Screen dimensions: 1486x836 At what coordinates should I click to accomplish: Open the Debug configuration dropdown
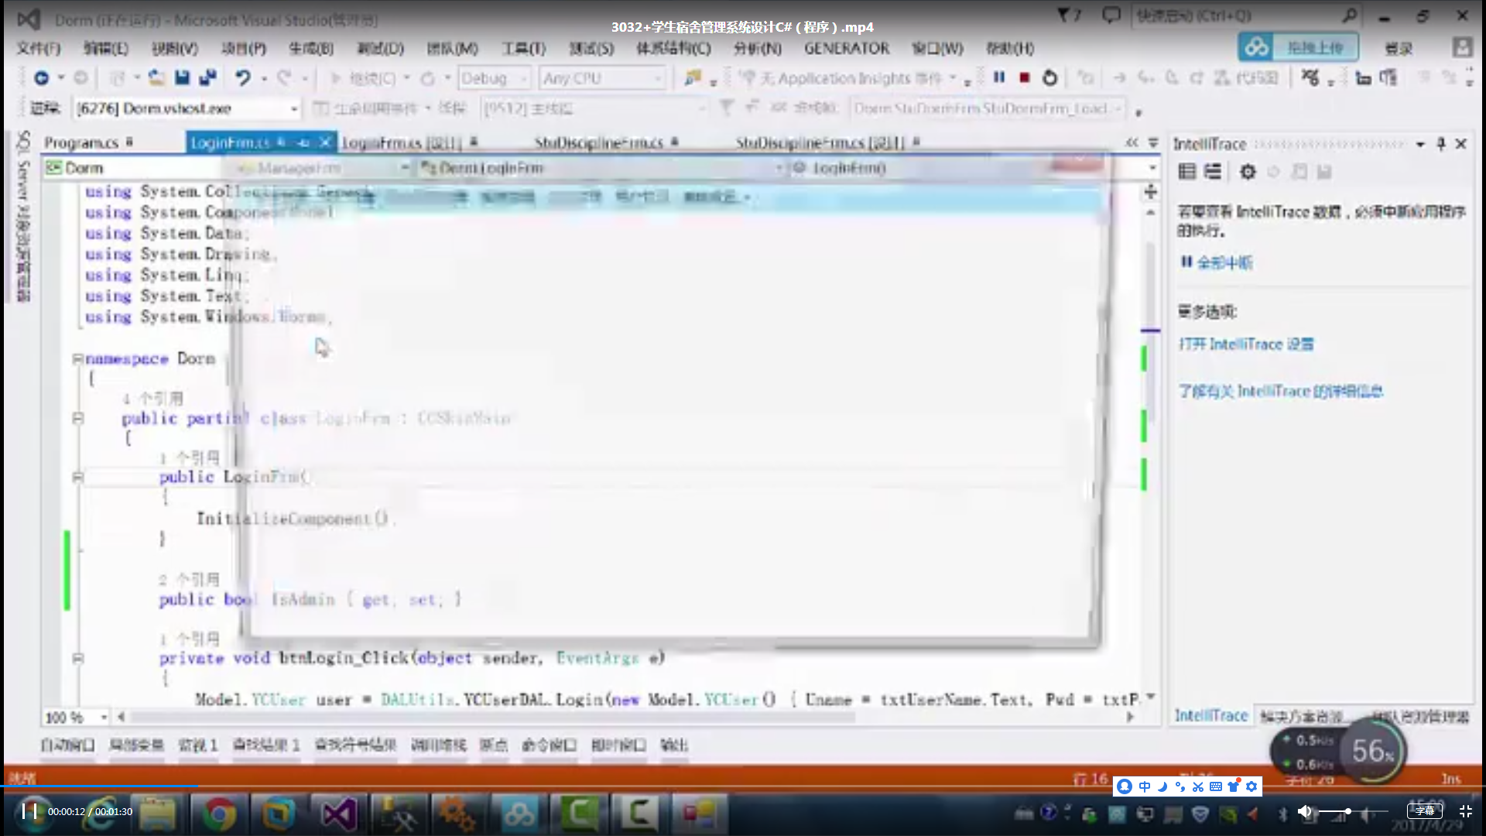click(x=495, y=78)
